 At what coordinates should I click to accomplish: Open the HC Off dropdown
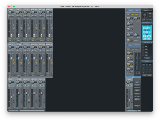pos(131,73)
